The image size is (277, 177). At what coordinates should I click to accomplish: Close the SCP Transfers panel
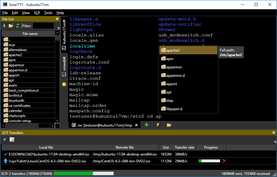(x=273, y=133)
